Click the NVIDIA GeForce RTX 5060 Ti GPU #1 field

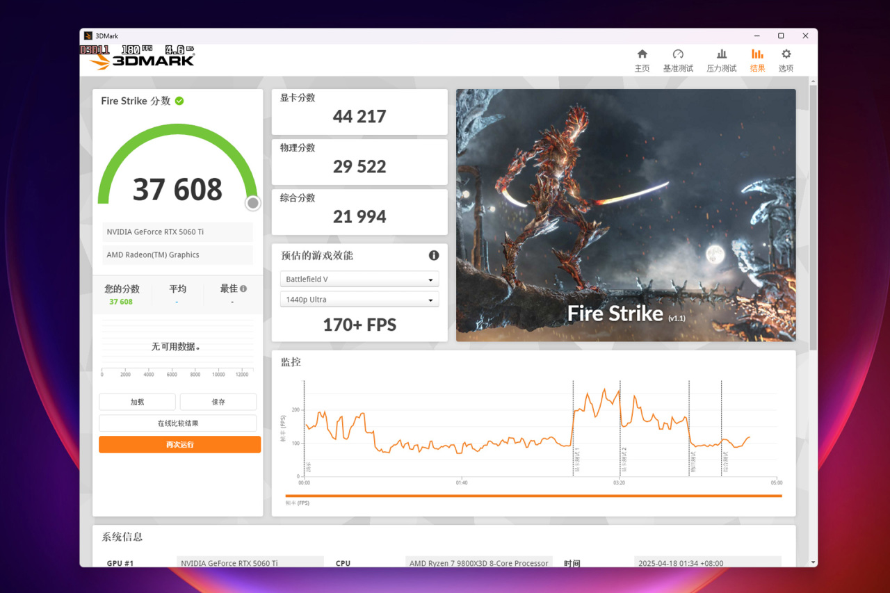[x=250, y=562]
